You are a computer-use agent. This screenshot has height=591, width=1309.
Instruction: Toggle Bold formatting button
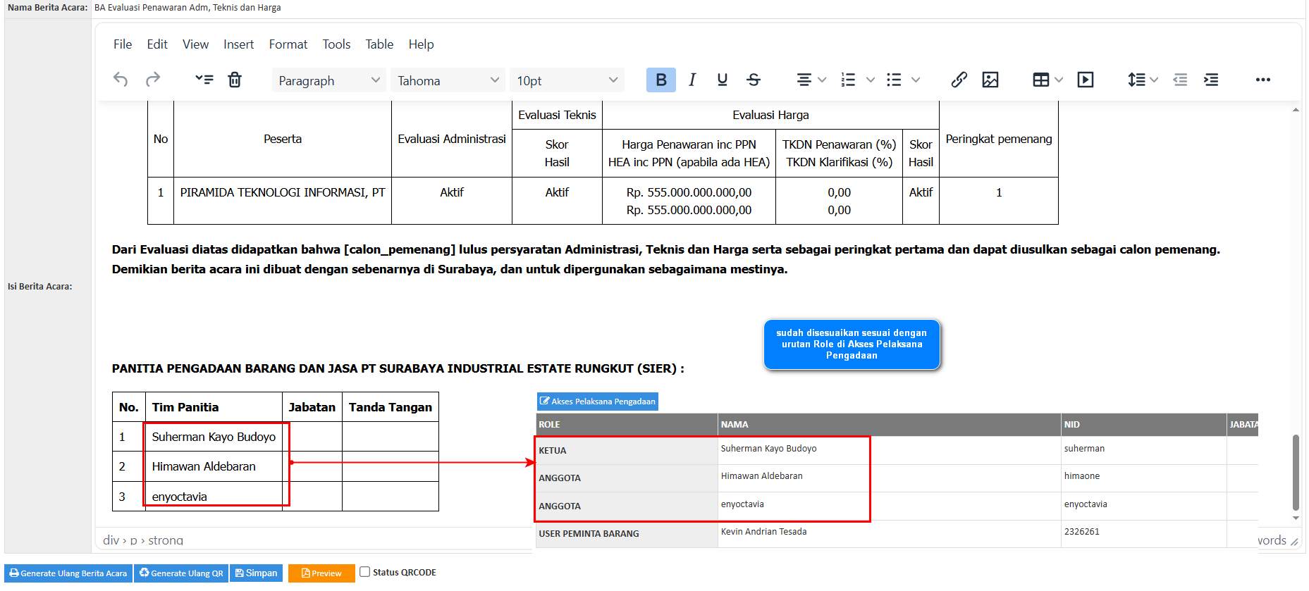660,80
